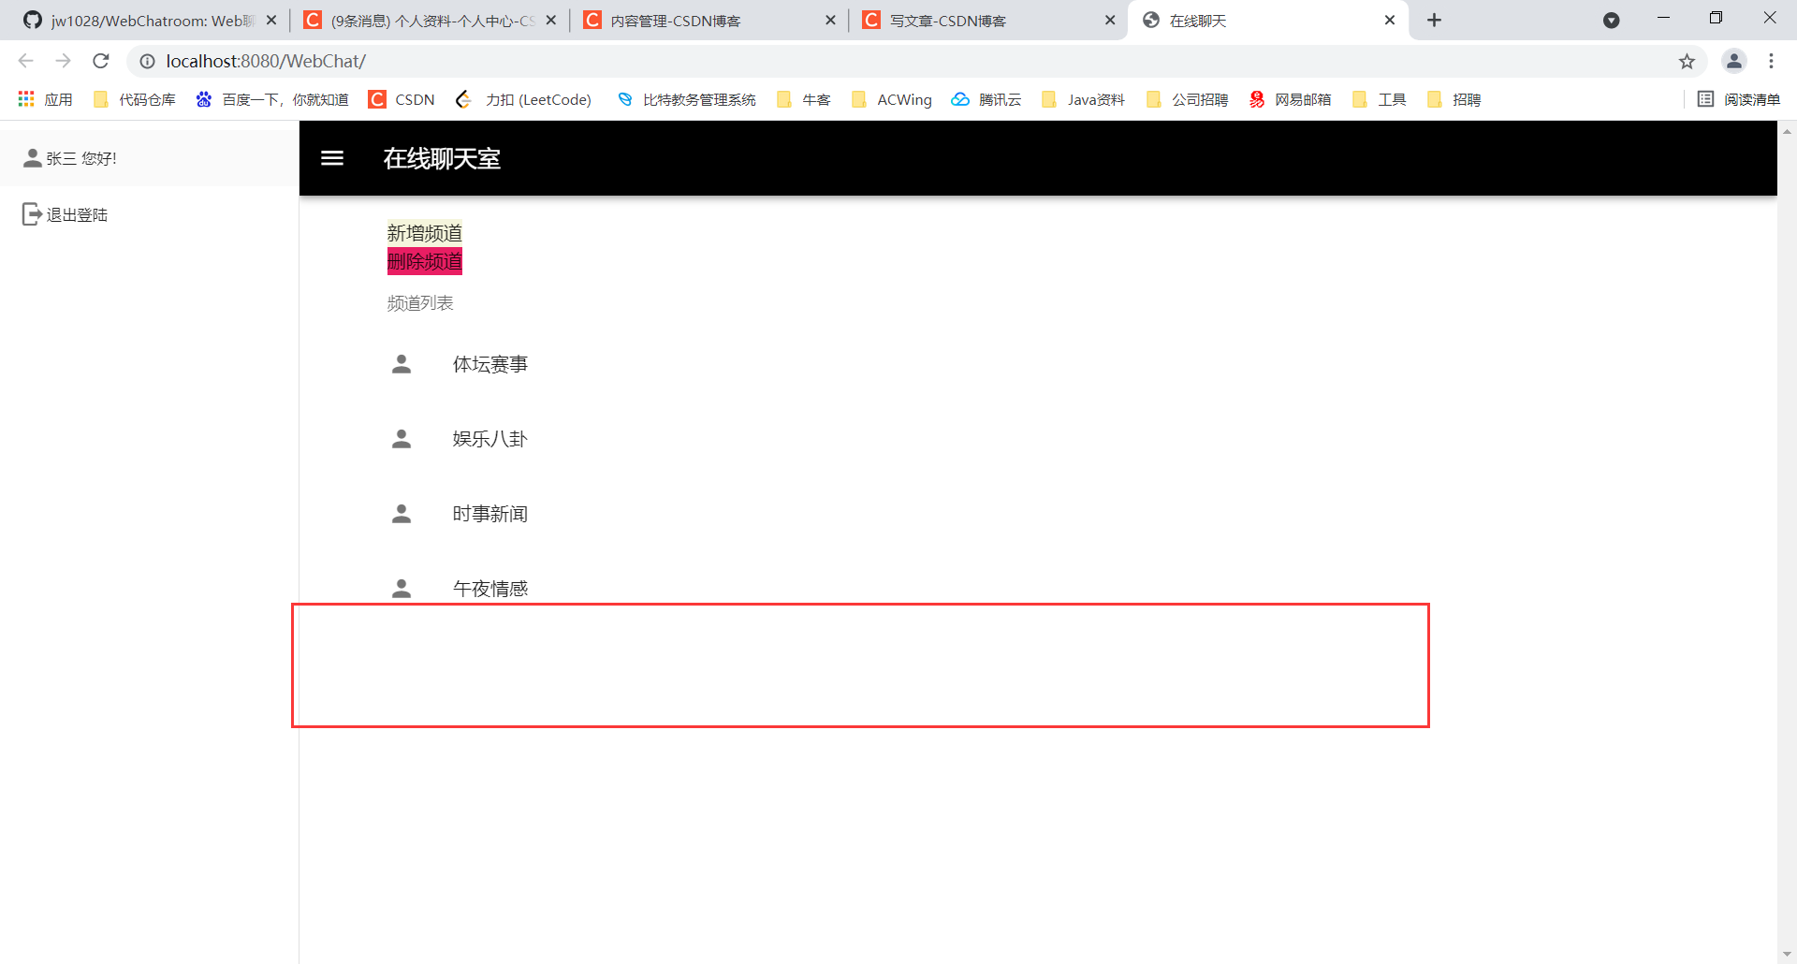Click the 在线聊天室 header title
Image resolution: width=1797 pixels, height=964 pixels.
[442, 159]
